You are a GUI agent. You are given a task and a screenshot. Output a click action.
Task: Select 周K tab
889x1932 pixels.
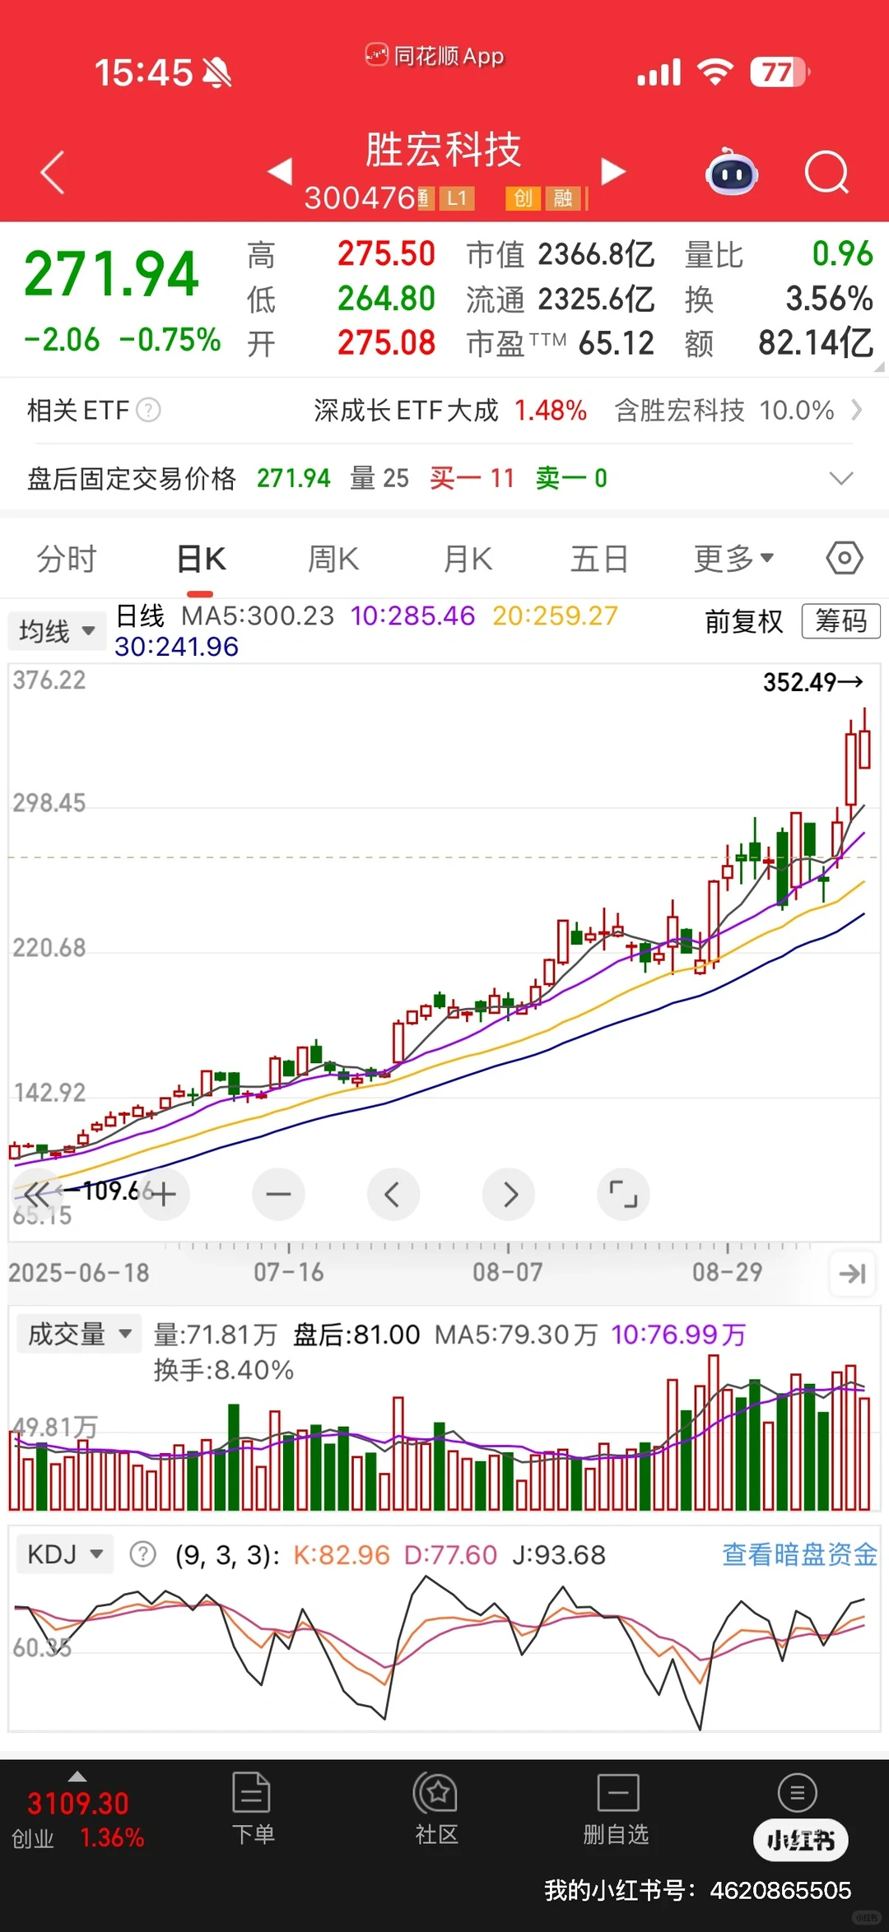click(333, 559)
